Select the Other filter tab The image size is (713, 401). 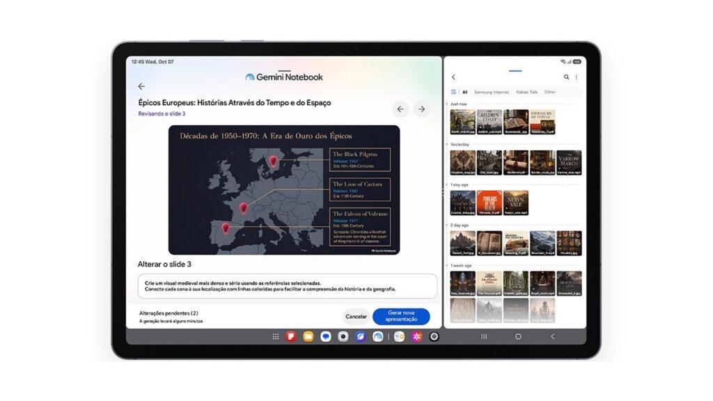pos(550,92)
